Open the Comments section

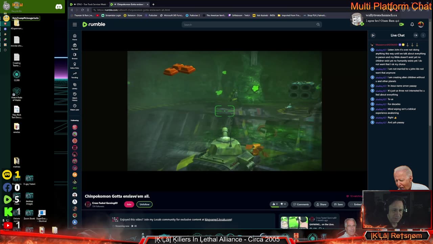tap(301, 204)
